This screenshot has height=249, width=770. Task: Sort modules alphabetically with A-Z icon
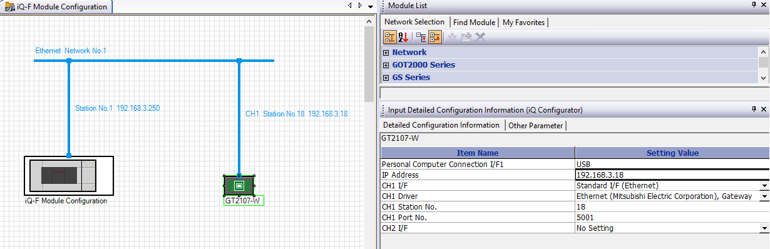pyautogui.click(x=403, y=37)
